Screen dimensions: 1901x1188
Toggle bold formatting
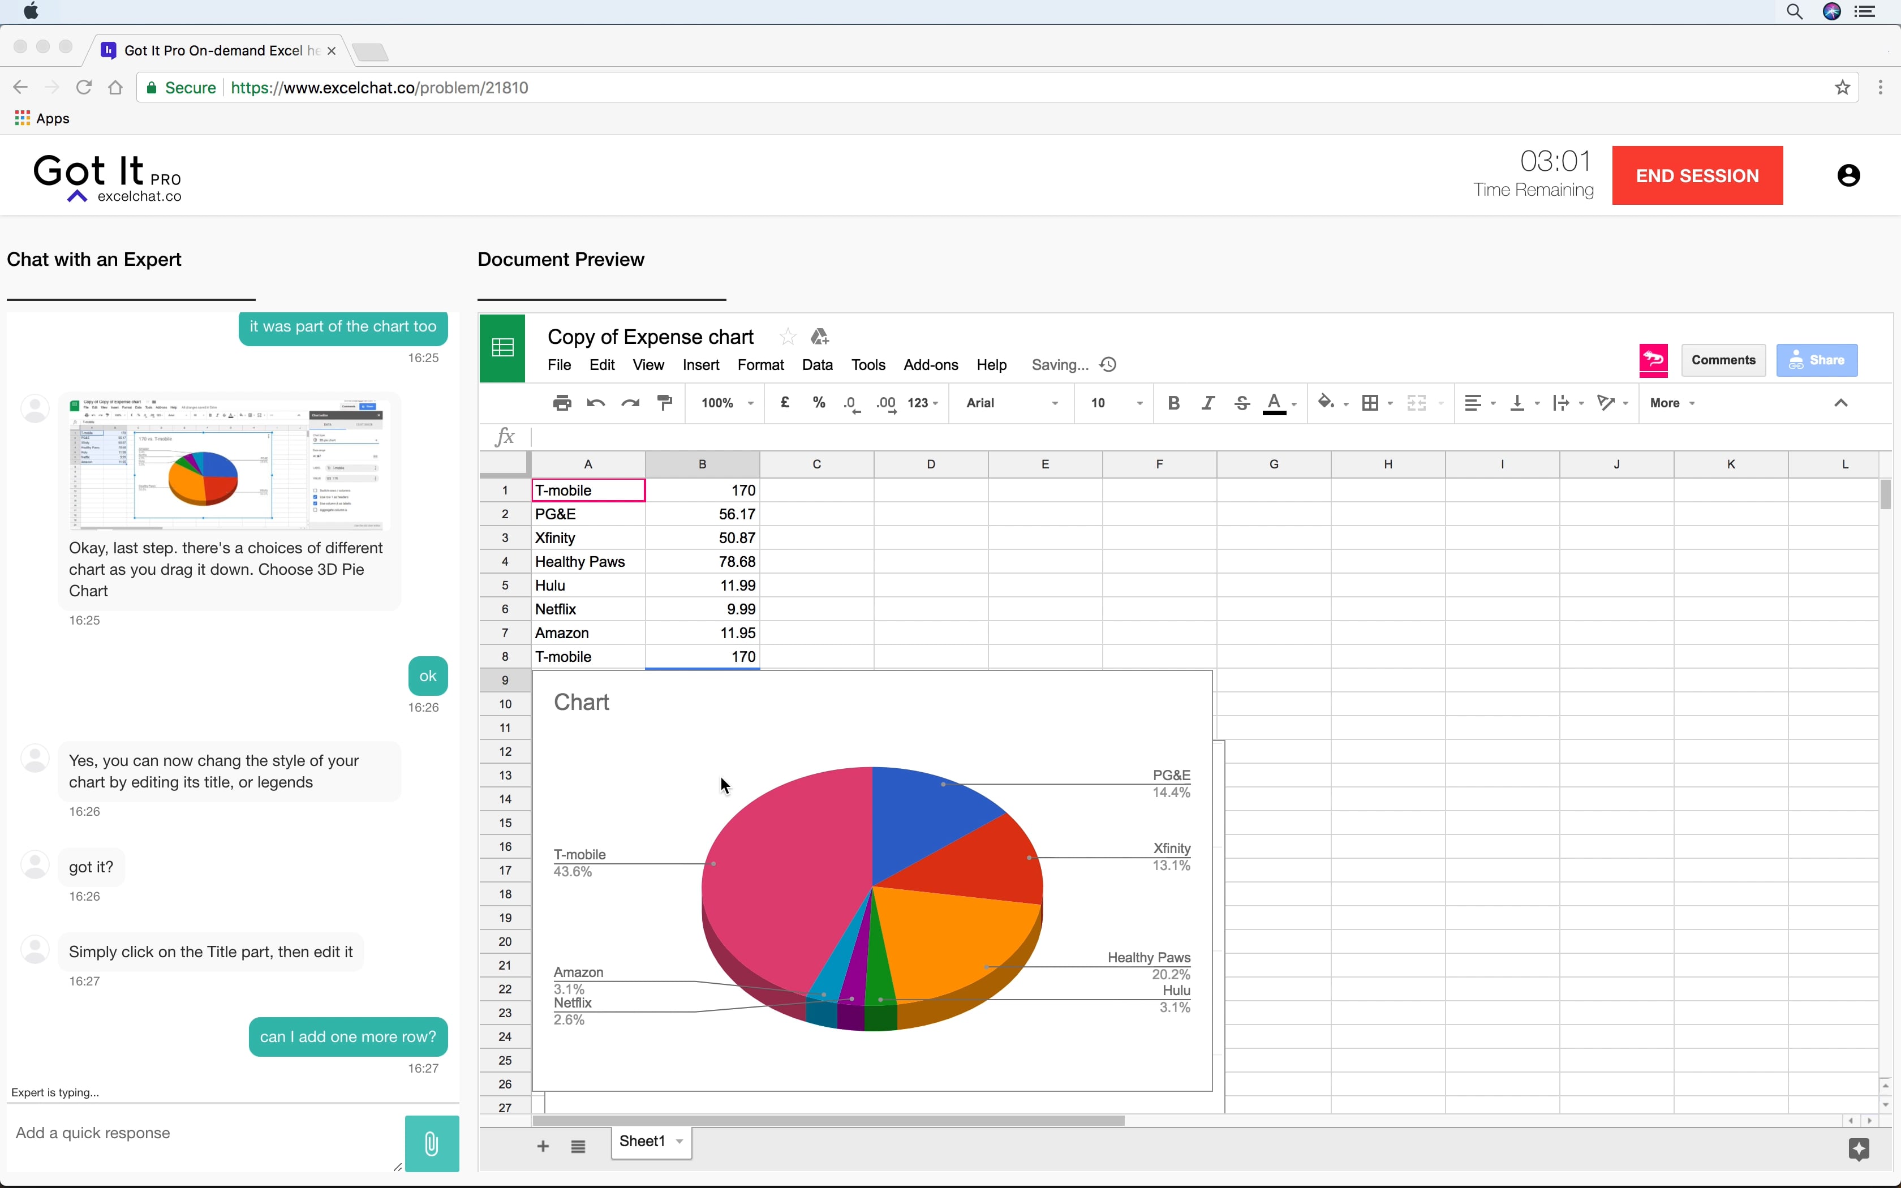pos(1173,403)
